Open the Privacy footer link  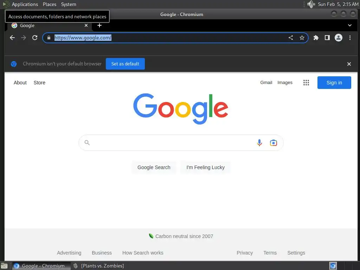245,253
